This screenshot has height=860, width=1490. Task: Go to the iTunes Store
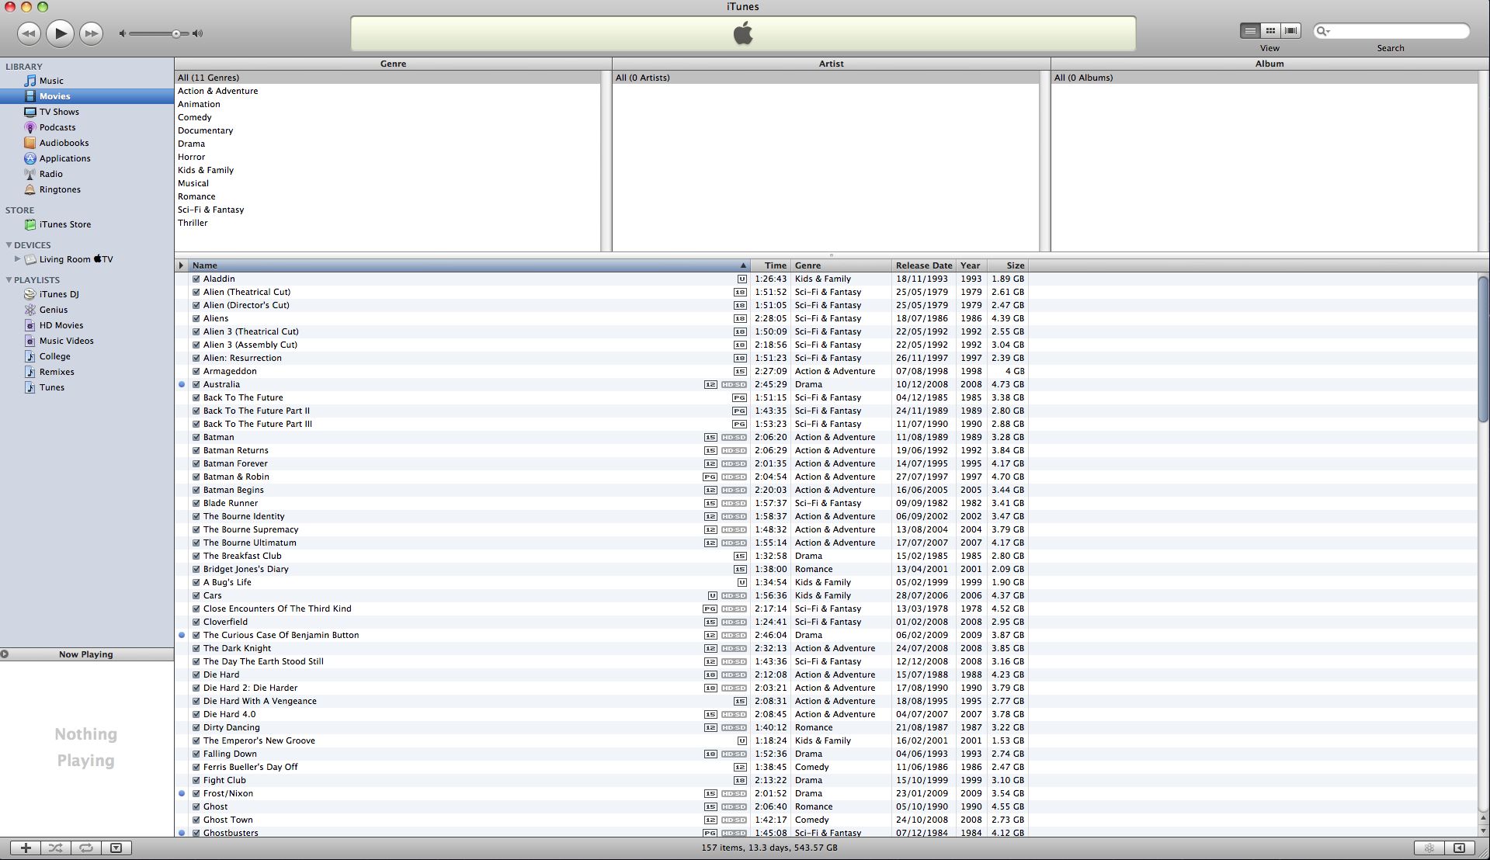coord(64,224)
